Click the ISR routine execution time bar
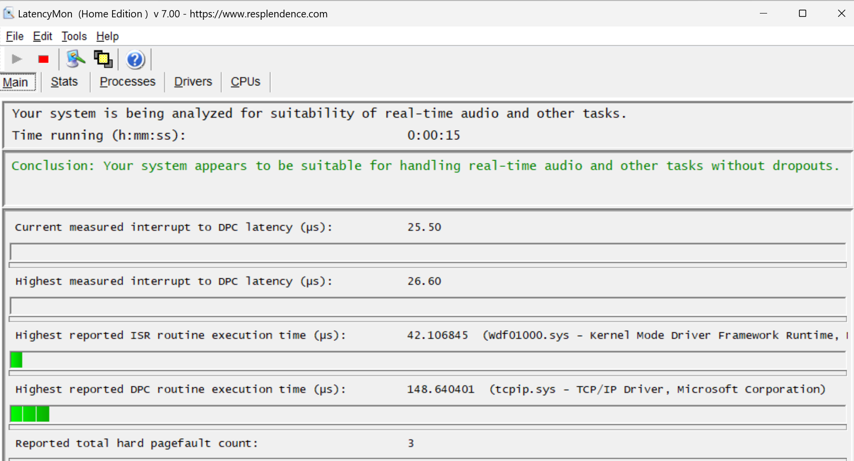The width and height of the screenshot is (854, 461). pos(427,360)
